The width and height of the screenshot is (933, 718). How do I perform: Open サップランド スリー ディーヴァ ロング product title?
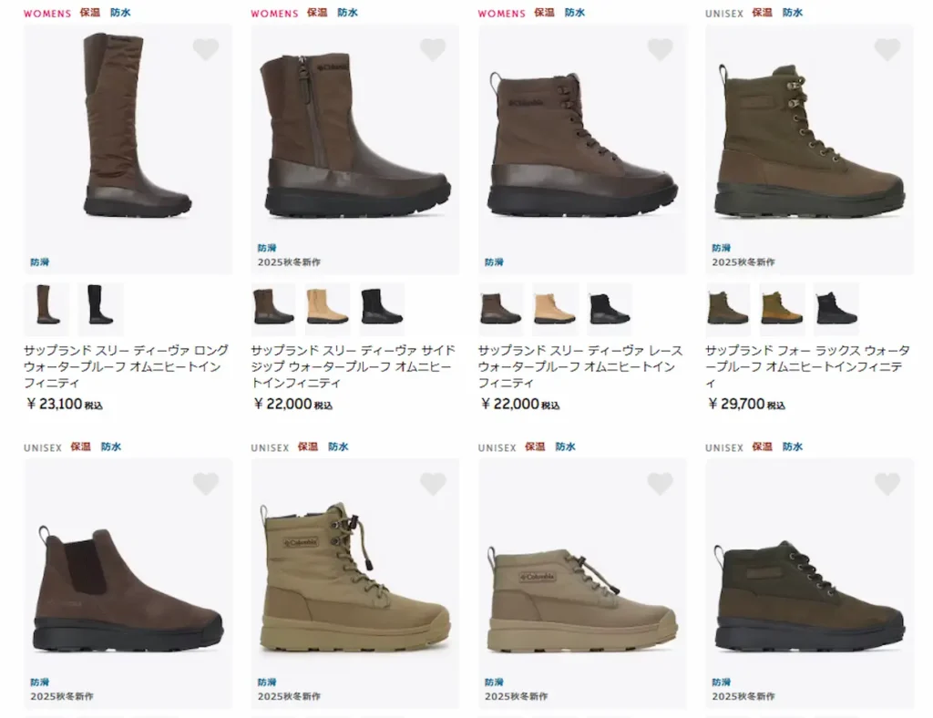click(x=126, y=366)
